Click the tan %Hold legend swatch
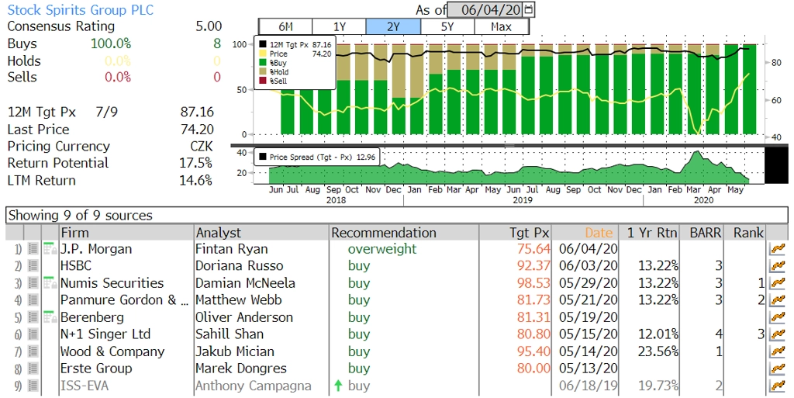 262,72
